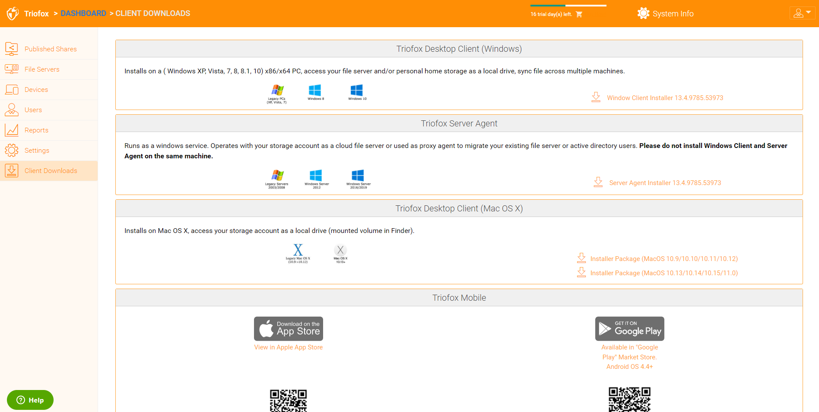Click the Client Downloads sidebar icon
This screenshot has height=412, width=819.
(12, 170)
